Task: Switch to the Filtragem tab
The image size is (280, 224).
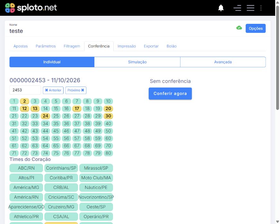Action: click(x=72, y=46)
